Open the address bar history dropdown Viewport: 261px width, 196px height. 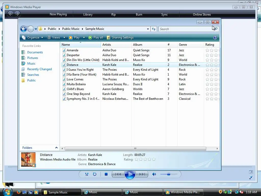pos(148,29)
